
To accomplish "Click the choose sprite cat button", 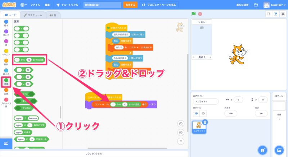I will (263, 150).
